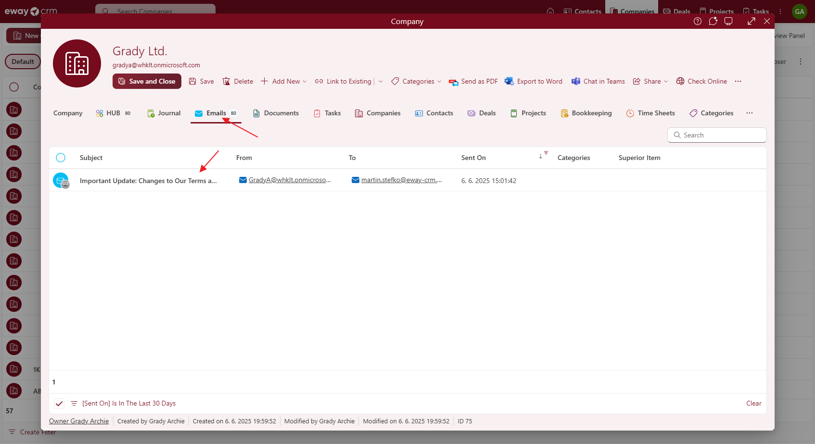Click Create Filter in background list

pos(33,432)
